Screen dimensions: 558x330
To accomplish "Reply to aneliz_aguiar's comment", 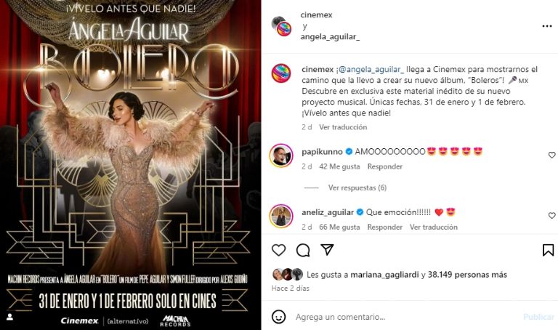I will pyautogui.click(x=384, y=227).
